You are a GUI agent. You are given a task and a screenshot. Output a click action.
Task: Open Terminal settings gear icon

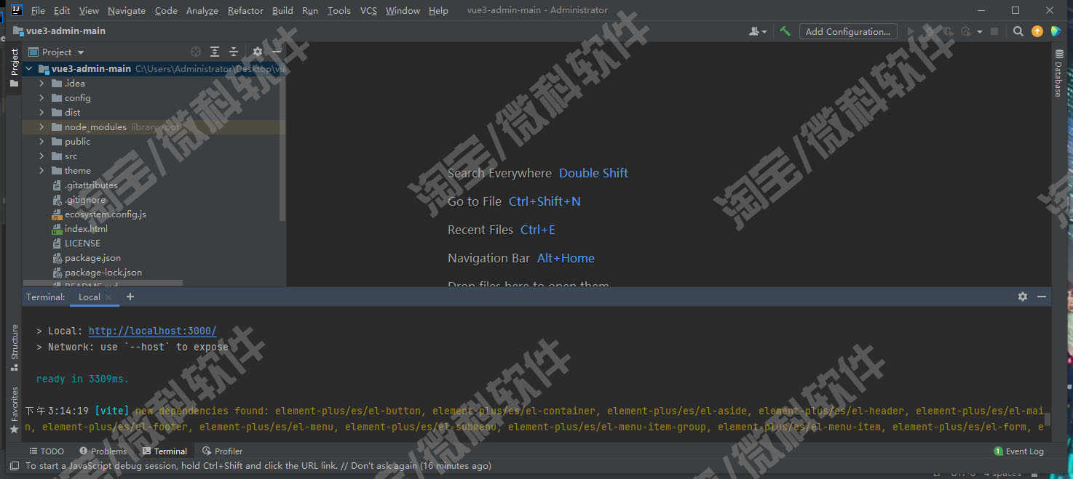(x=1023, y=297)
